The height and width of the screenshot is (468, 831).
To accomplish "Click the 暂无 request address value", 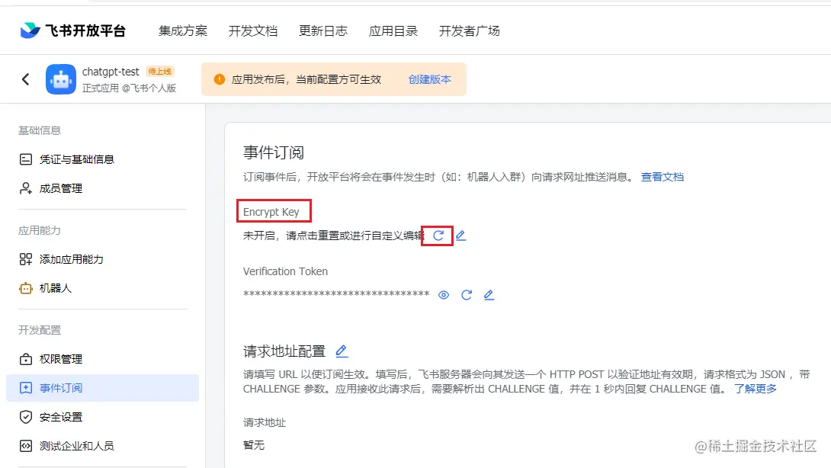I will tap(254, 445).
